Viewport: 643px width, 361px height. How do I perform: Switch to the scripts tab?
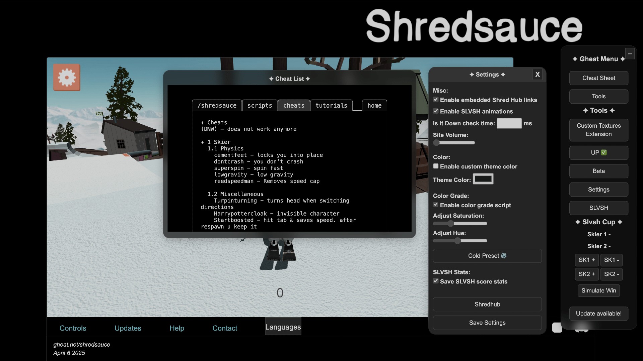tap(260, 105)
